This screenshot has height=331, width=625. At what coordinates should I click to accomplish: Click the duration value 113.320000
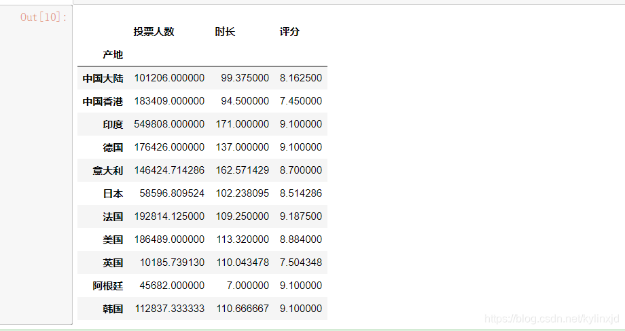click(243, 239)
